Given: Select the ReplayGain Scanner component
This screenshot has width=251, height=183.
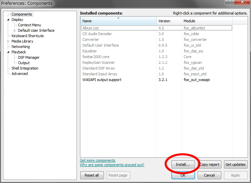Looking at the screenshot, I should coord(157,62).
